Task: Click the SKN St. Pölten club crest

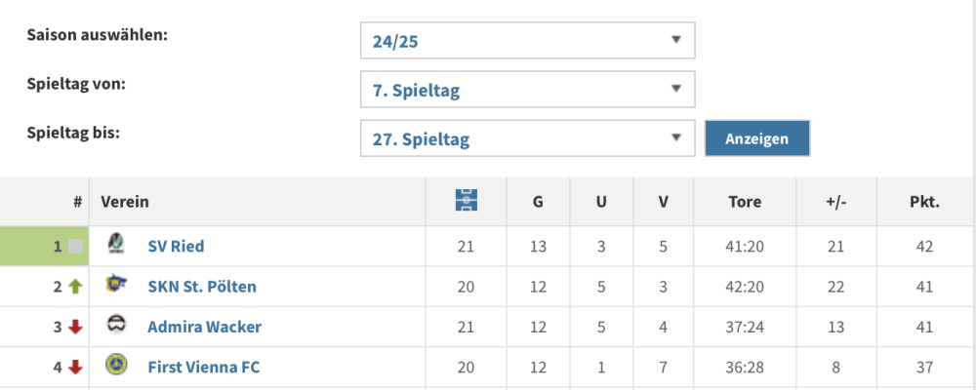Action: point(116,285)
